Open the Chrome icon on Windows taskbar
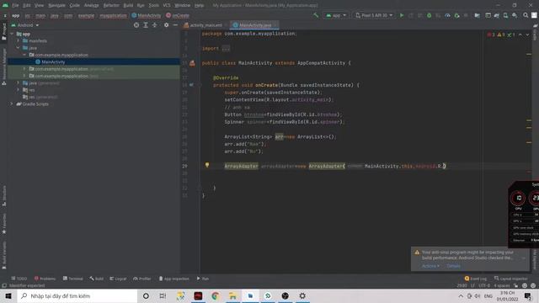The width and height of the screenshot is (539, 303). point(216,295)
